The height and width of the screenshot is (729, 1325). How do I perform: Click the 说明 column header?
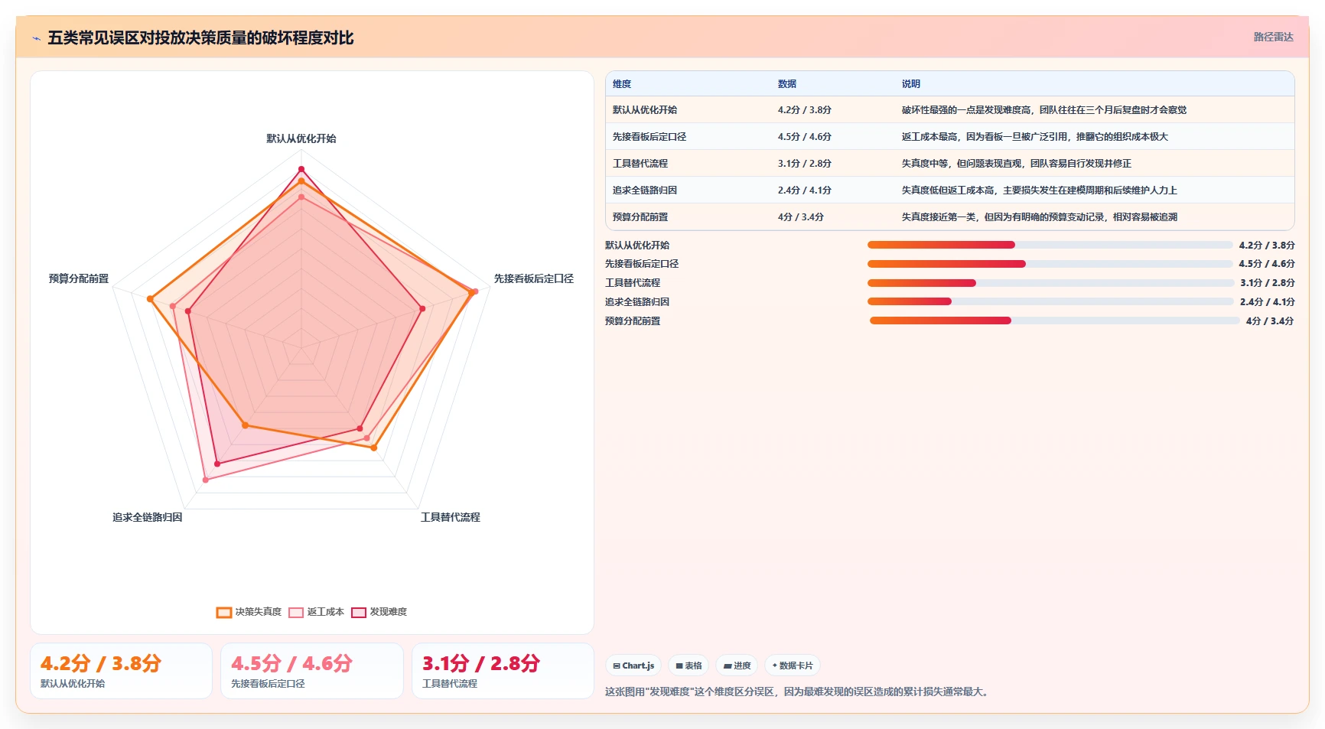click(911, 84)
